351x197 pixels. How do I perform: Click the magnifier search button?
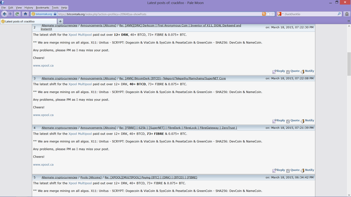point(339,14)
